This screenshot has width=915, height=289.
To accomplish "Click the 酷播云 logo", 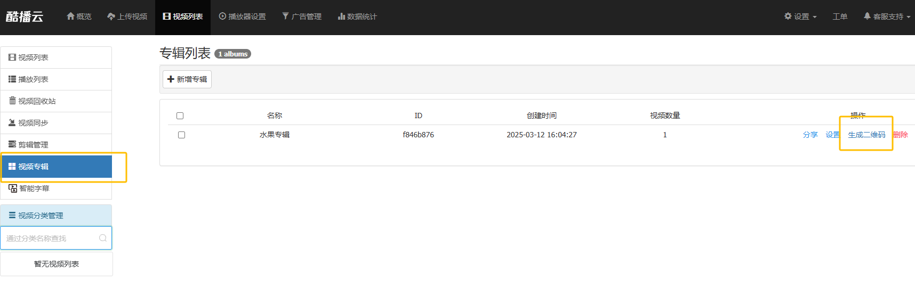I will 25,16.
